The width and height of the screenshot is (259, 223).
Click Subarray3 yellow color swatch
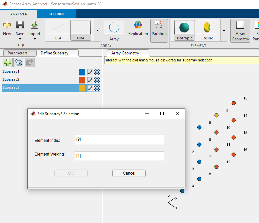tap(82, 88)
